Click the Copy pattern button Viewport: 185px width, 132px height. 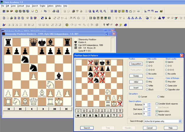[x=136, y=64]
